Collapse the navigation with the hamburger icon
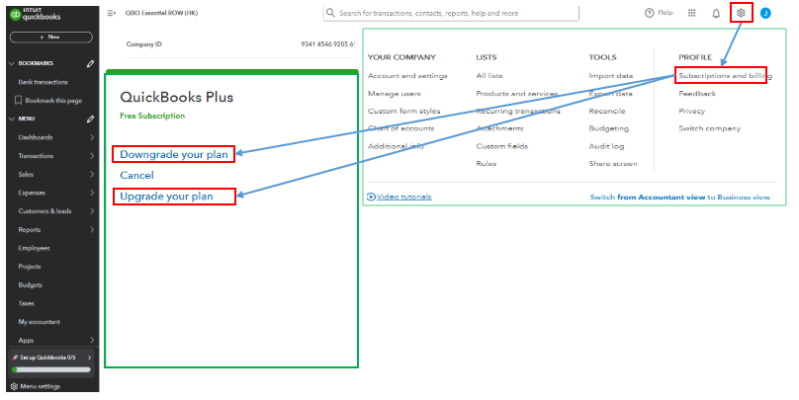The width and height of the screenshot is (799, 400). pos(112,13)
